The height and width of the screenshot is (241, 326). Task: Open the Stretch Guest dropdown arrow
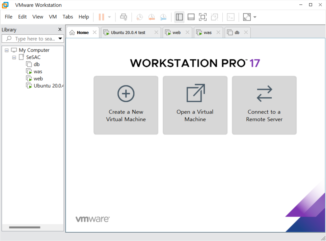(x=255, y=17)
